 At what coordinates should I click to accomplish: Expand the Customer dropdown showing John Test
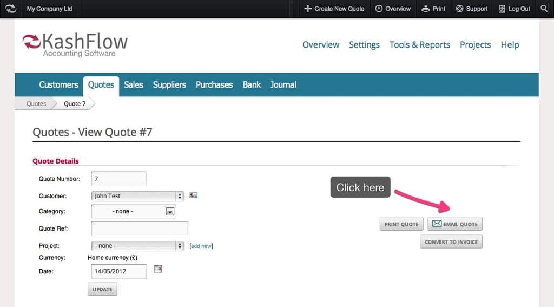pyautogui.click(x=138, y=196)
